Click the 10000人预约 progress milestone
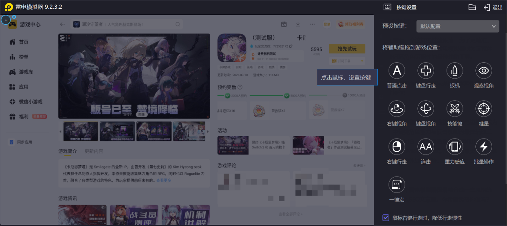507x226 pixels. coord(345,96)
